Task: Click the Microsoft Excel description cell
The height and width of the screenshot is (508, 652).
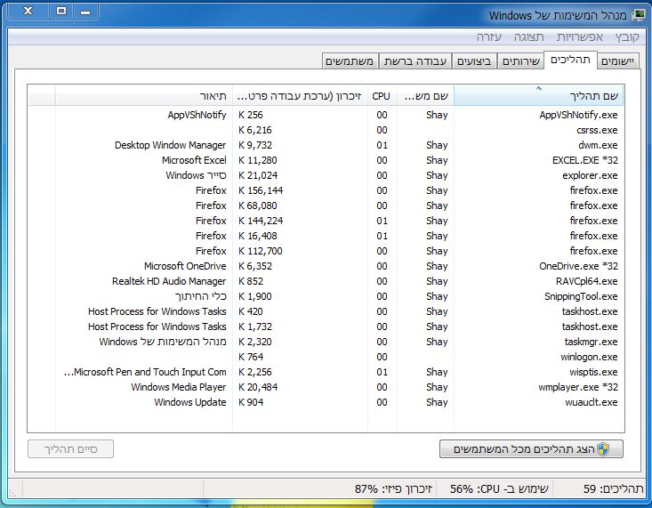Action: pos(194,160)
